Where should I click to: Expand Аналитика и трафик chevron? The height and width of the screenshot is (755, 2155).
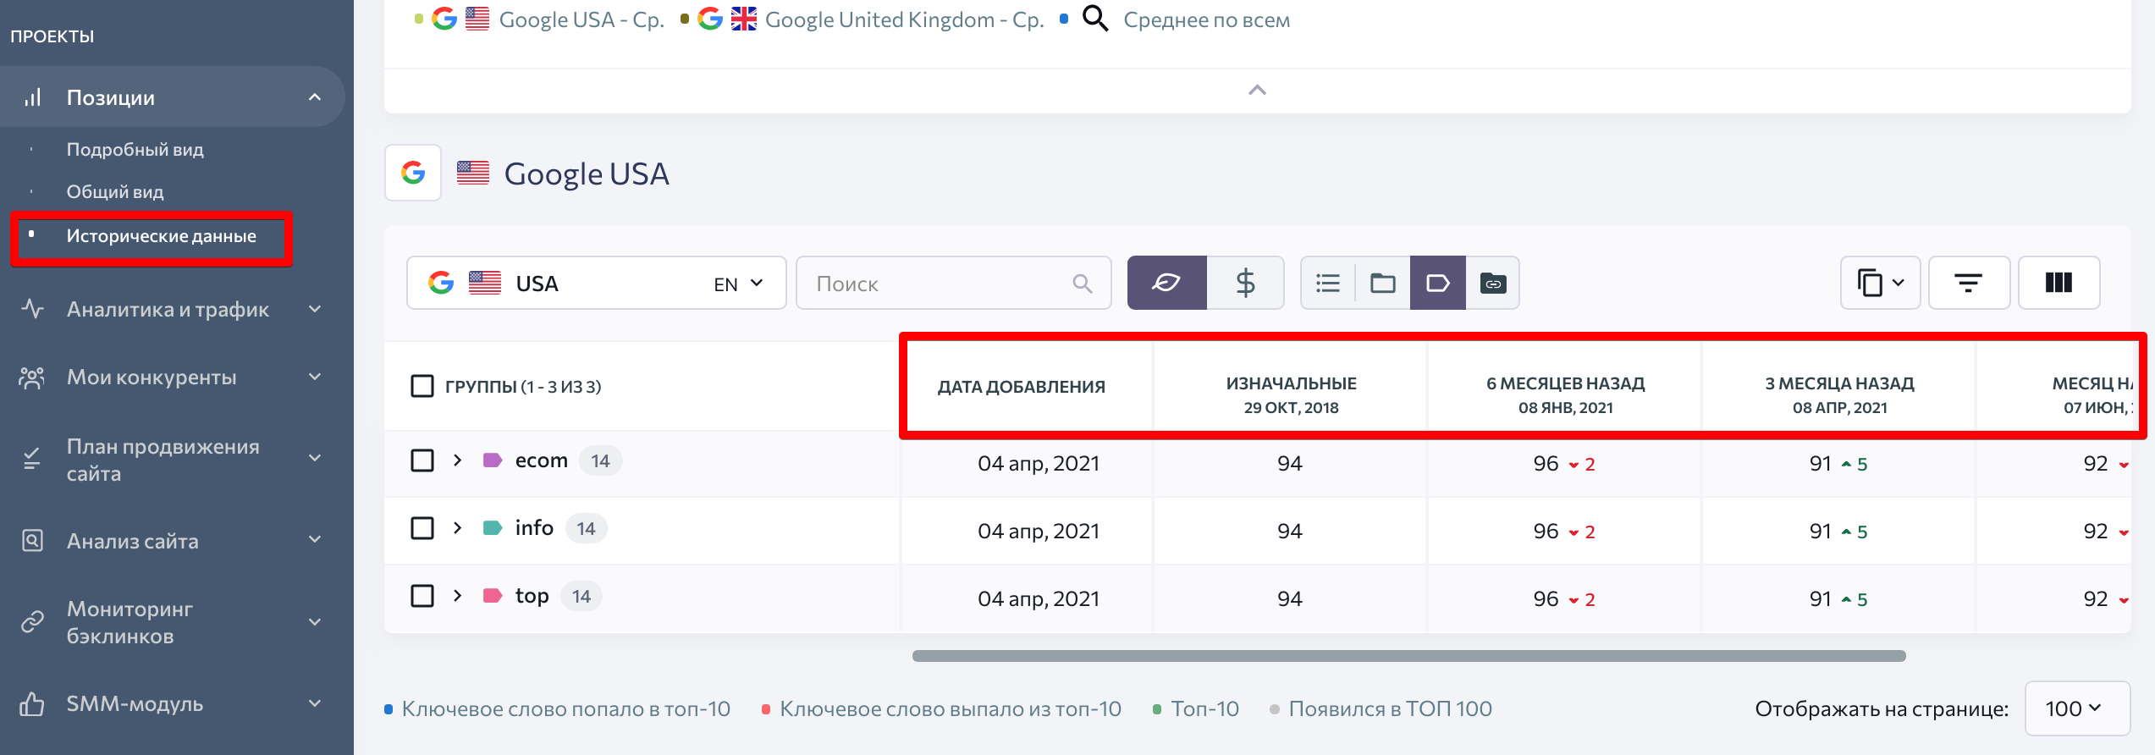[315, 309]
